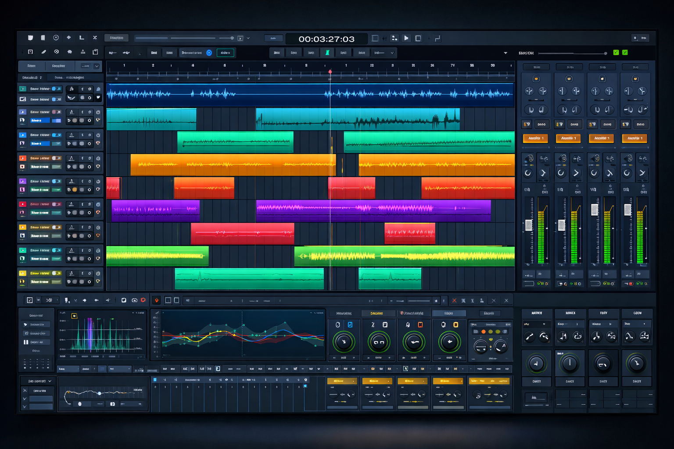Click the circular record-target icon in the top toolbar

56,38
